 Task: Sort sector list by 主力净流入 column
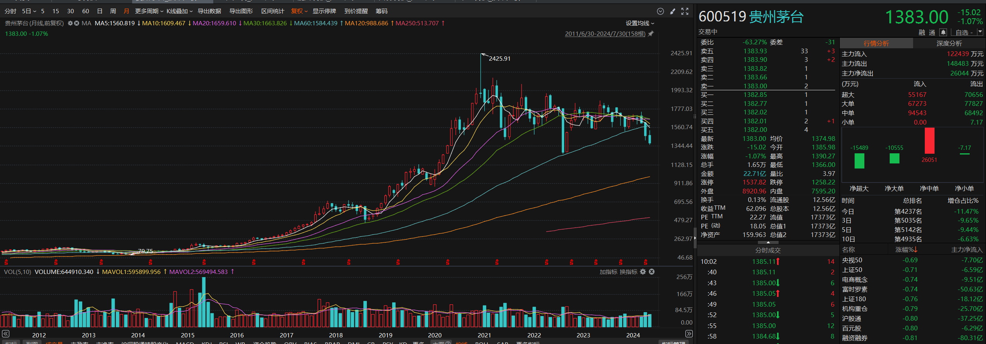967,250
